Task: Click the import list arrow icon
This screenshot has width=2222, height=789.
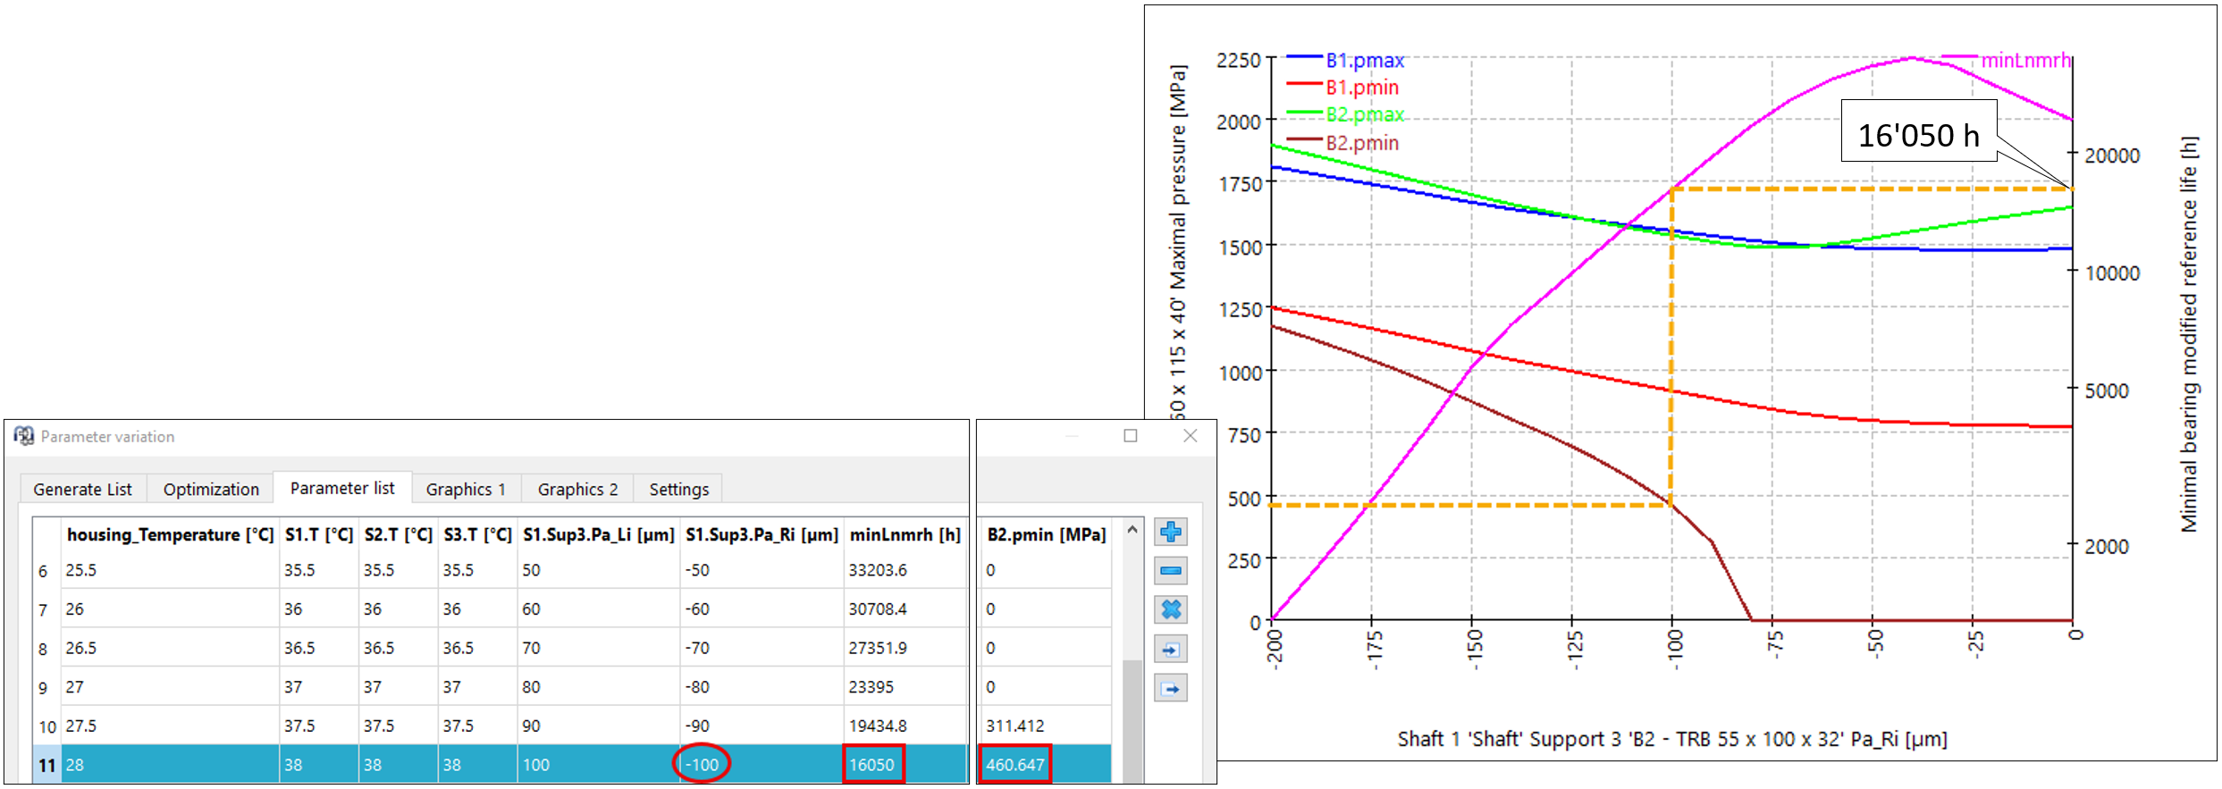Action: pyautogui.click(x=1170, y=650)
